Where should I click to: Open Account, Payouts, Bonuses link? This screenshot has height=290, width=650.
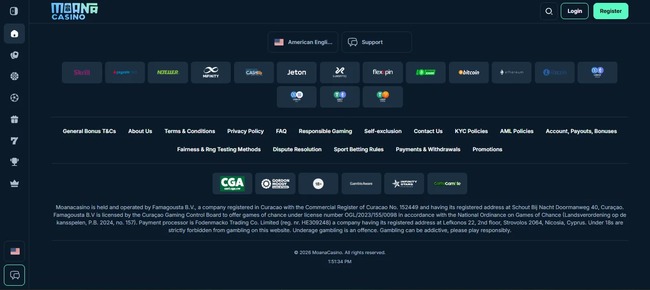click(x=581, y=131)
